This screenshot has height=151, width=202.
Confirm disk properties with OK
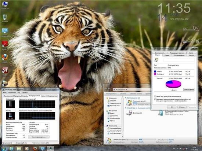[x=172, y=107]
